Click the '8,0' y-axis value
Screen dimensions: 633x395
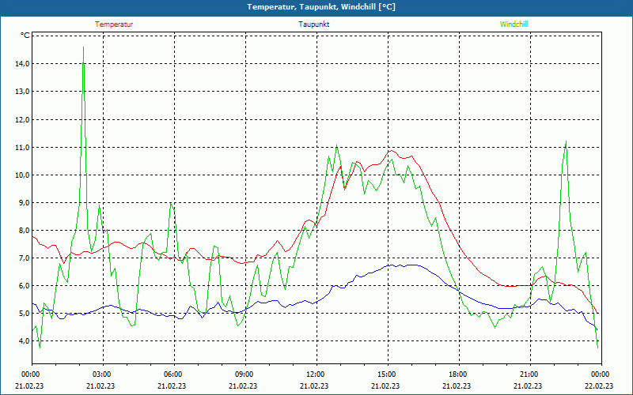pos(24,231)
